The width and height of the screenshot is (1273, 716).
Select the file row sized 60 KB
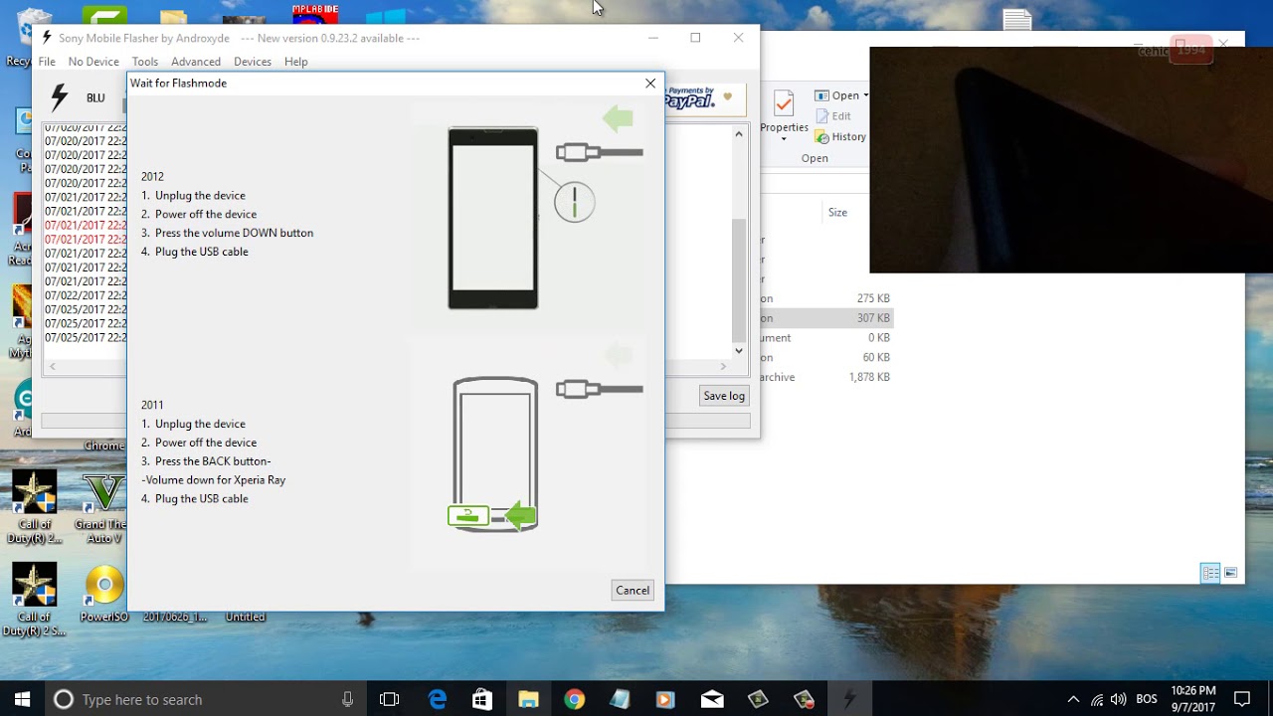pyautogui.click(x=826, y=357)
